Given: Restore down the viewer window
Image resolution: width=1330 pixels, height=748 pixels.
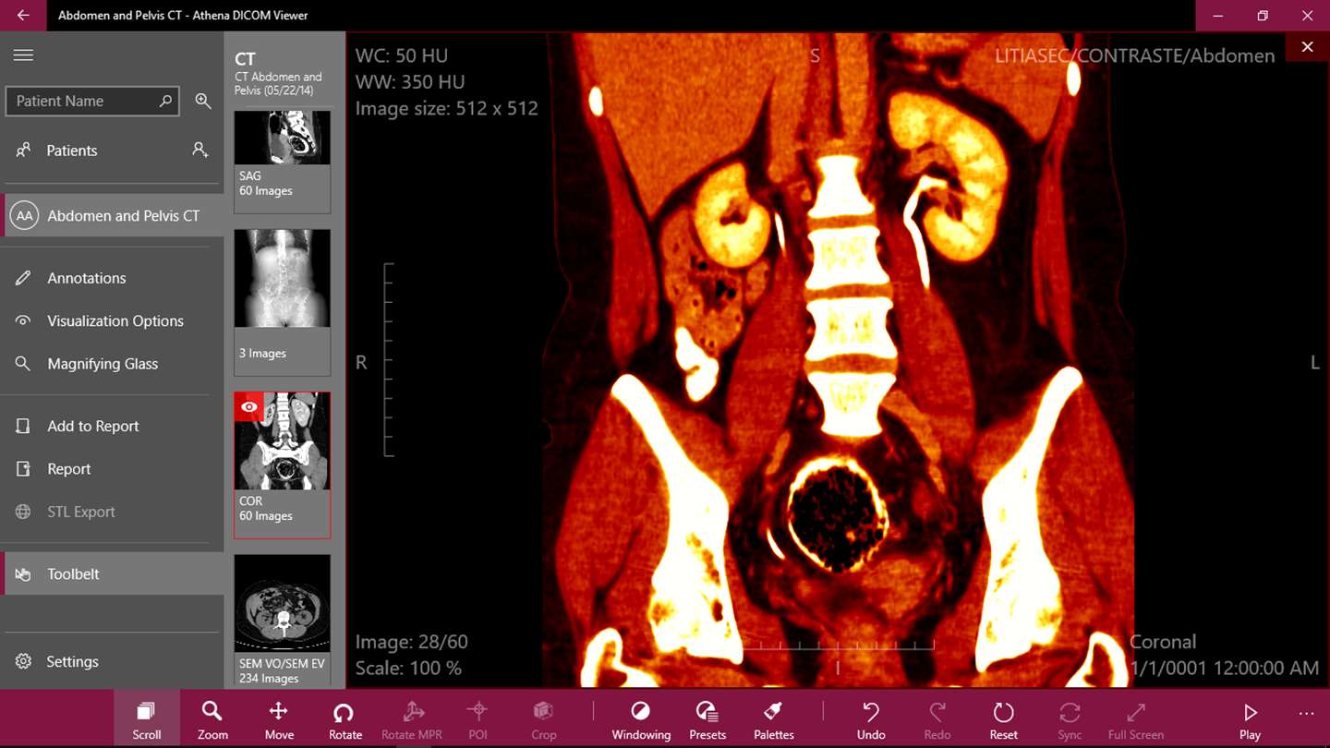Looking at the screenshot, I should tap(1263, 16).
